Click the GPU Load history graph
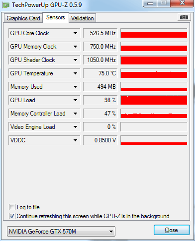Viewport: 195px width, 241px height. pos(154,100)
